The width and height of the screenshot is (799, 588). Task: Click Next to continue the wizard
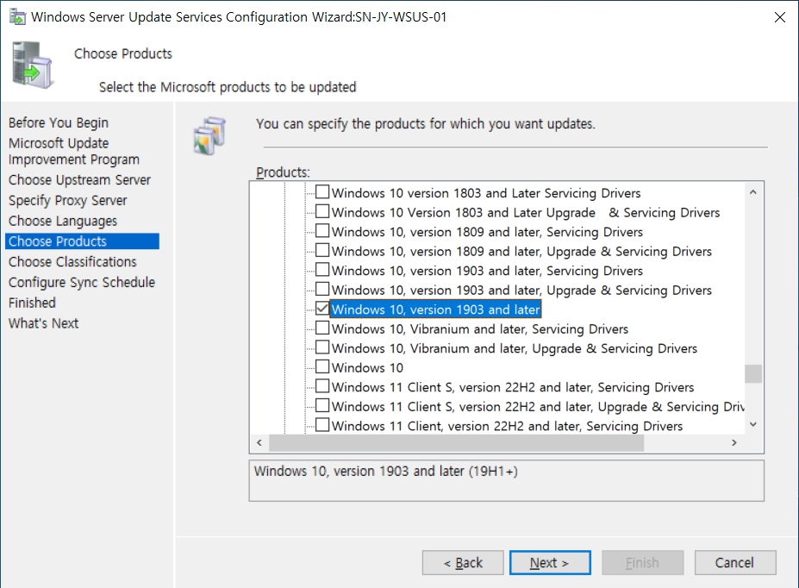[550, 562]
